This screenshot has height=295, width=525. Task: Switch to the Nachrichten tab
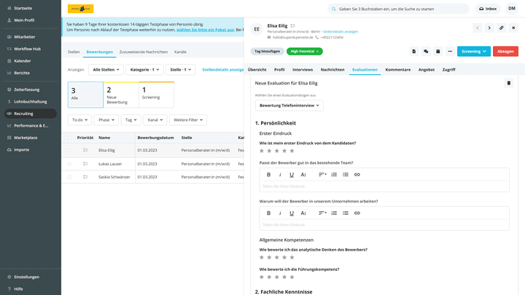332,70
